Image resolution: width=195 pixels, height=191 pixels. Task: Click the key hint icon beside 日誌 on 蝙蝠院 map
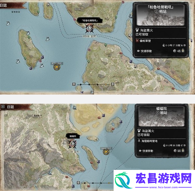tap(3, 107)
